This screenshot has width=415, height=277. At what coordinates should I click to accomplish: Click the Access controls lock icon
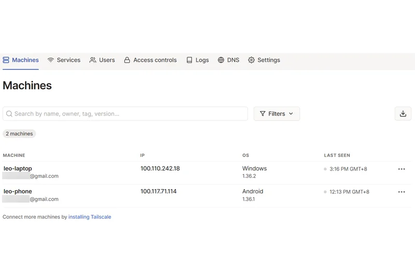[x=127, y=60]
